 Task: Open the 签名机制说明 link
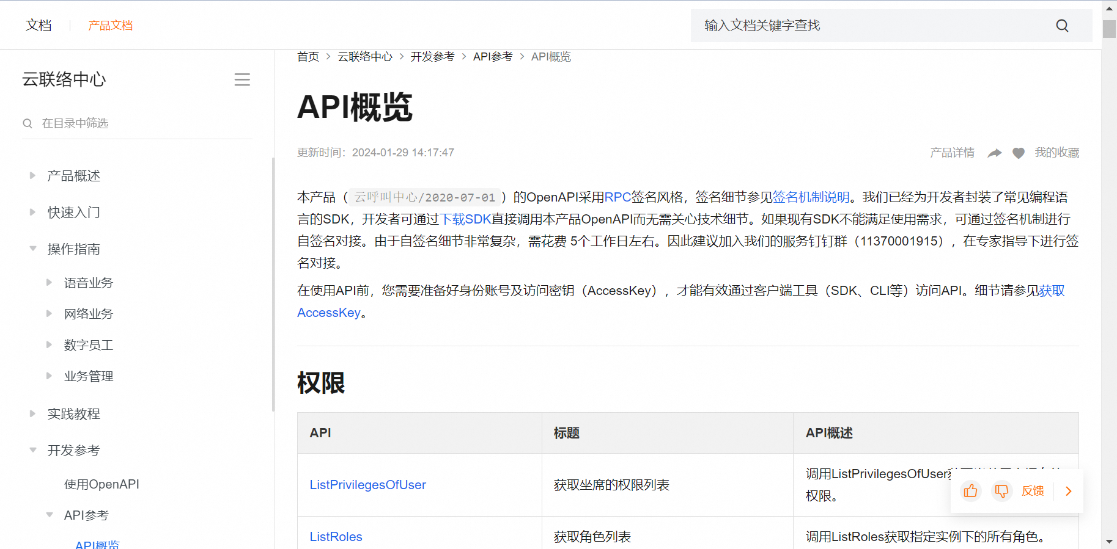(811, 197)
